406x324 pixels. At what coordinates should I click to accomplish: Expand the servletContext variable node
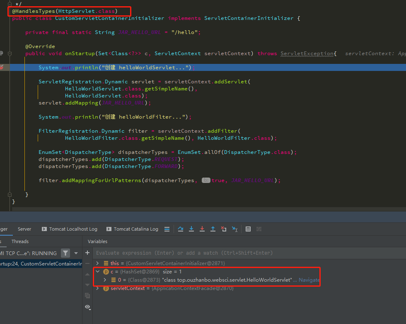tap(98, 288)
